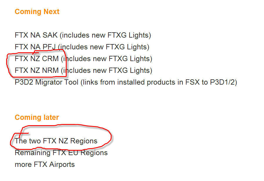Click "The two FTX NZ Regions" entry
The width and height of the screenshot is (264, 181).
(56, 141)
